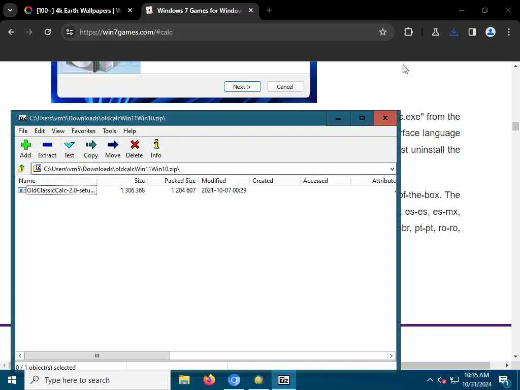
Task: Click the Add tool in 7-Zip
Action: point(25,149)
